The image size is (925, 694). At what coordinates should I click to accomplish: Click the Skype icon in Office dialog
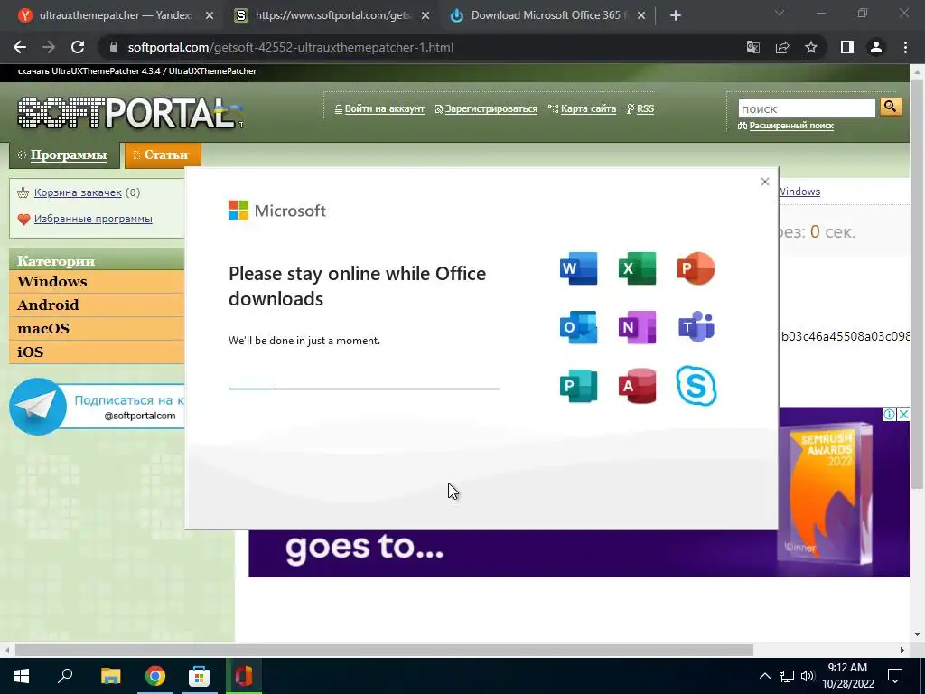coord(696,386)
